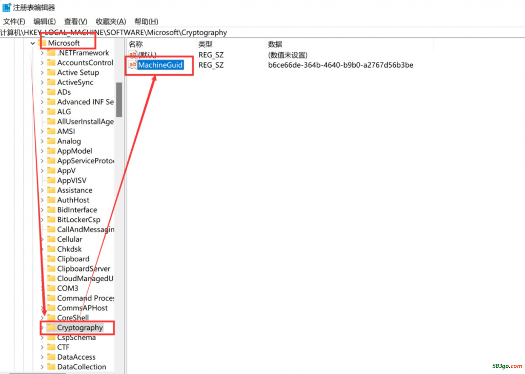Select the CspSchema tree key
This screenshot has height=374, width=525.
coord(76,337)
